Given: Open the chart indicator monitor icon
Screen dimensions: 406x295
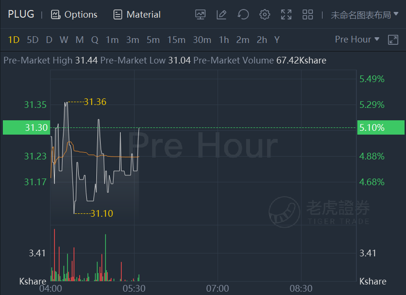Looking at the screenshot, I should pos(200,14).
